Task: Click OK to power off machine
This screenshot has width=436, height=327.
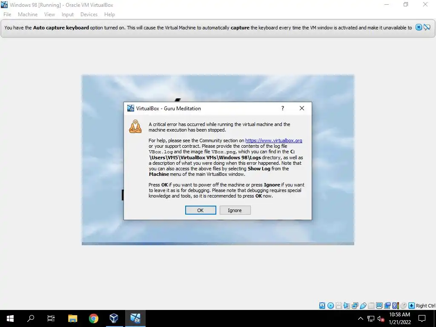Action: point(201,210)
